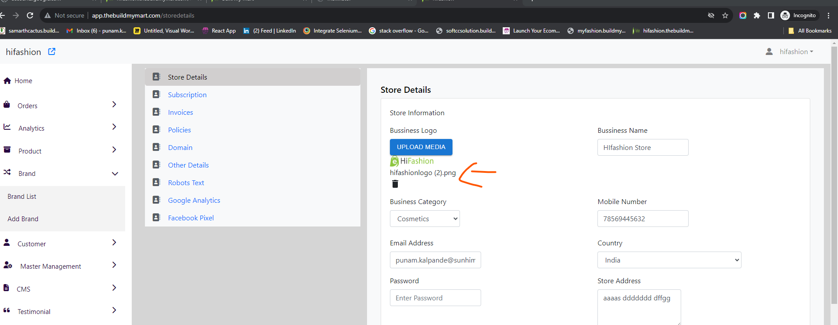The width and height of the screenshot is (838, 325).
Task: Collapse the Brand menu chevron
Action: [x=115, y=174]
